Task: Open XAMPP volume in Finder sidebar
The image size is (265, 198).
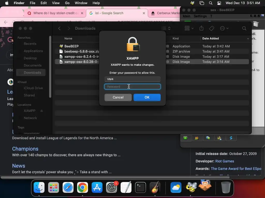Action: pyautogui.click(x=30, y=111)
